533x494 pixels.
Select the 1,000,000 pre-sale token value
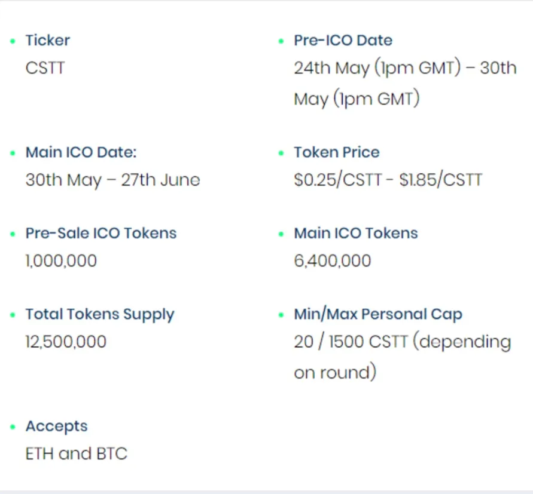[x=61, y=261]
